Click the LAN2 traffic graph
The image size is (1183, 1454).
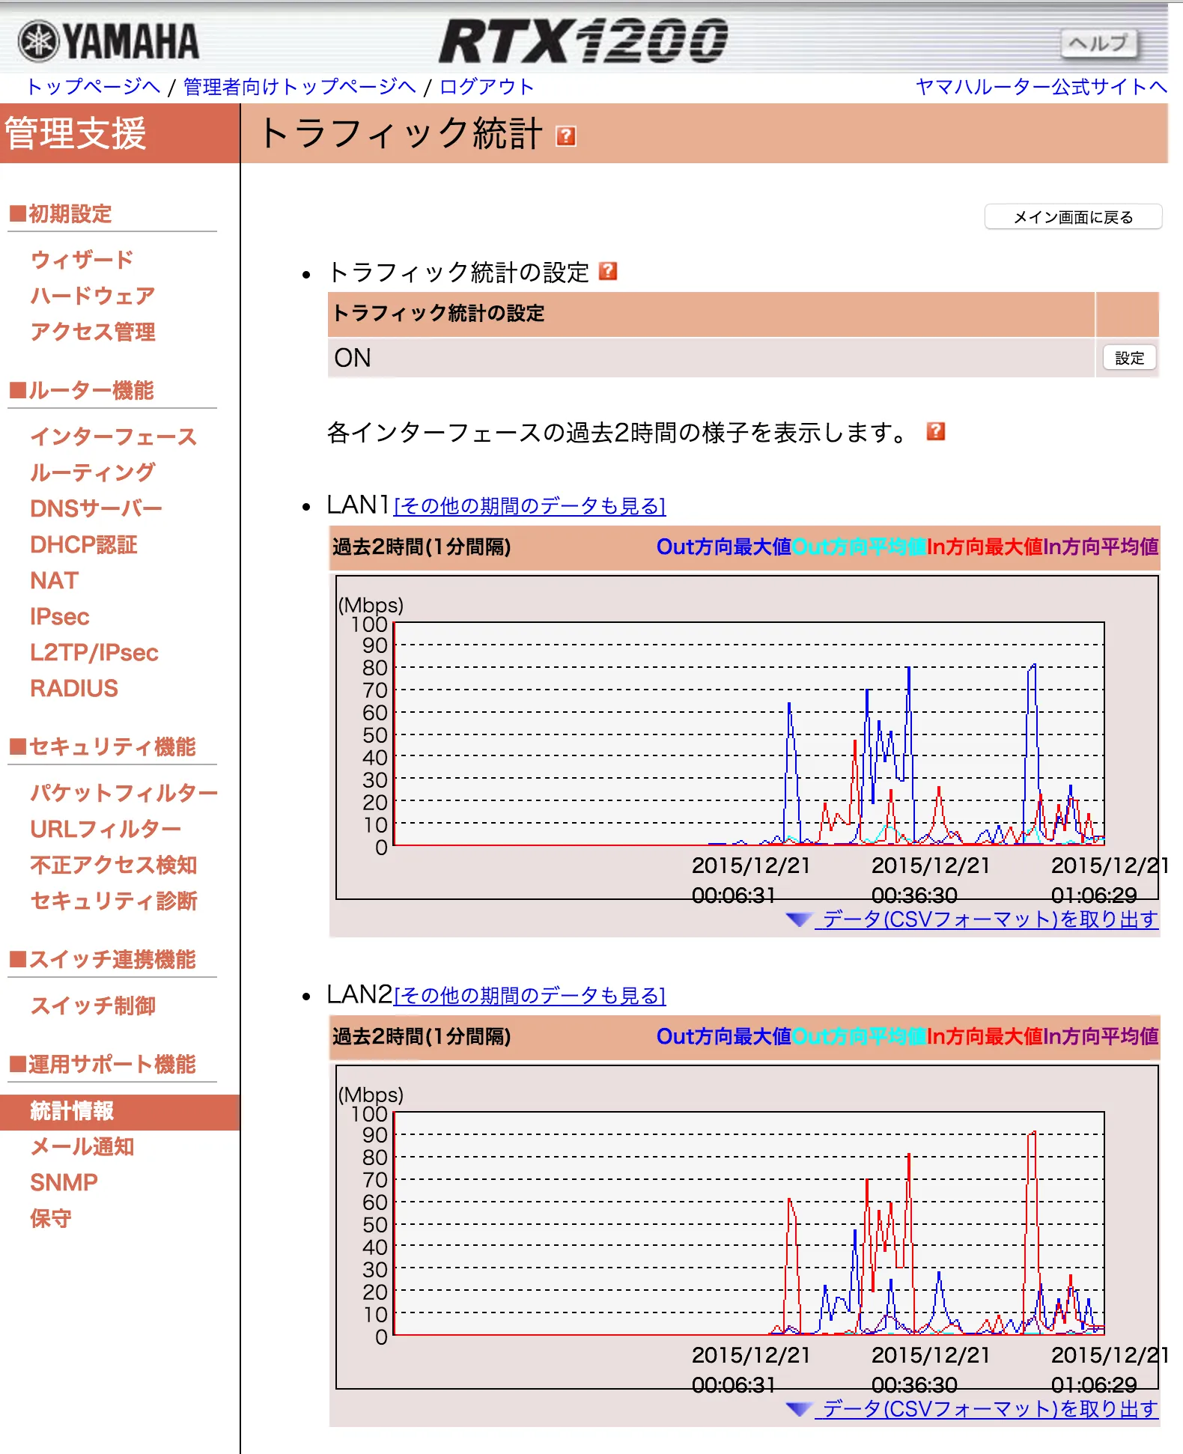[747, 1227]
